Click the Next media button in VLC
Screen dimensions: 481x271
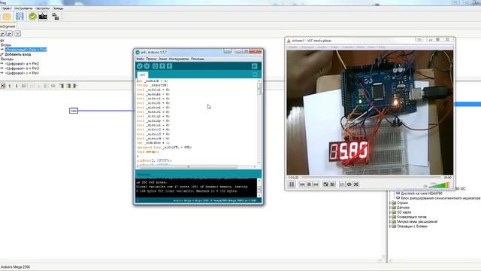(316, 184)
